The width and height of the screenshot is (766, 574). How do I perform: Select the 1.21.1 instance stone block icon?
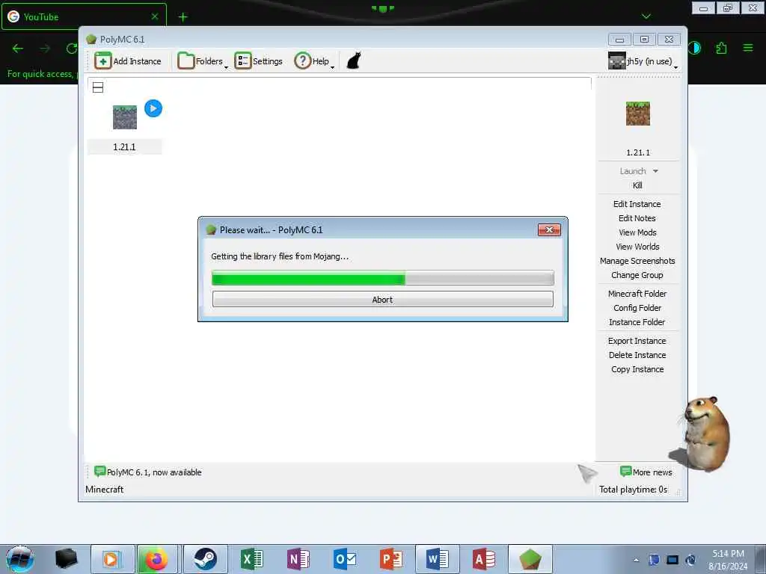coord(125,117)
